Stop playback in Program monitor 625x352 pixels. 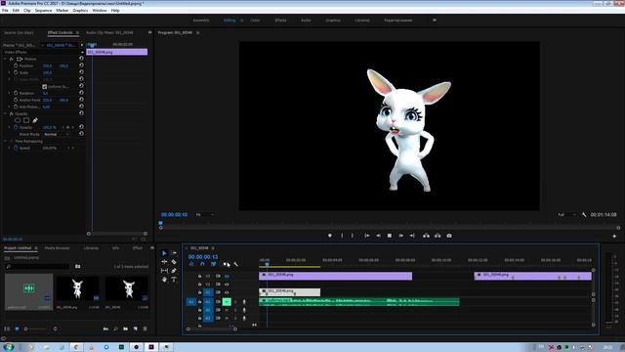coord(390,236)
